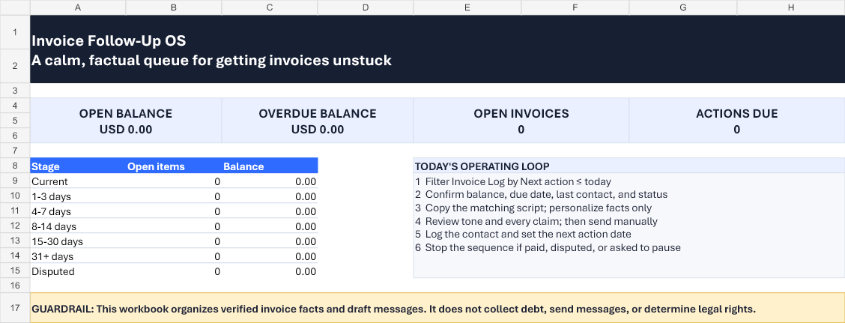Select row 7 header
The height and width of the screenshot is (323, 845).
tap(15, 150)
